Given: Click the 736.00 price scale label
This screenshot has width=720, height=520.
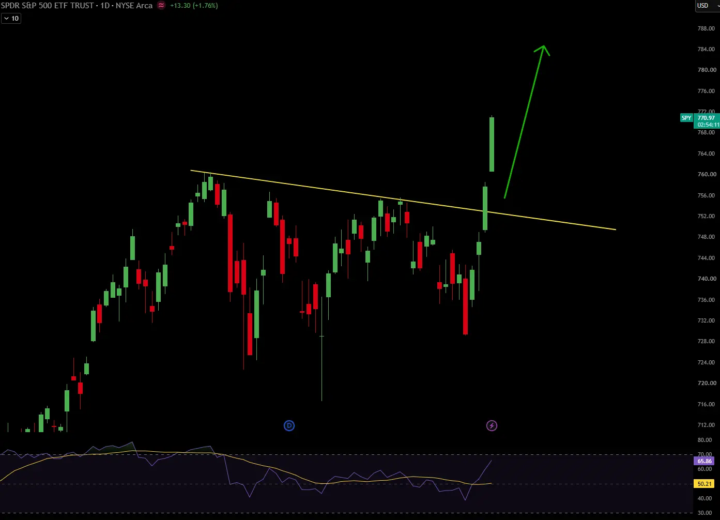Looking at the screenshot, I should (x=707, y=300).
